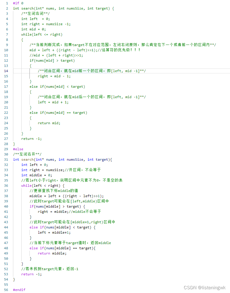
Task: Click the '//更新查找下标middle的值' comment
Action: (54, 191)
